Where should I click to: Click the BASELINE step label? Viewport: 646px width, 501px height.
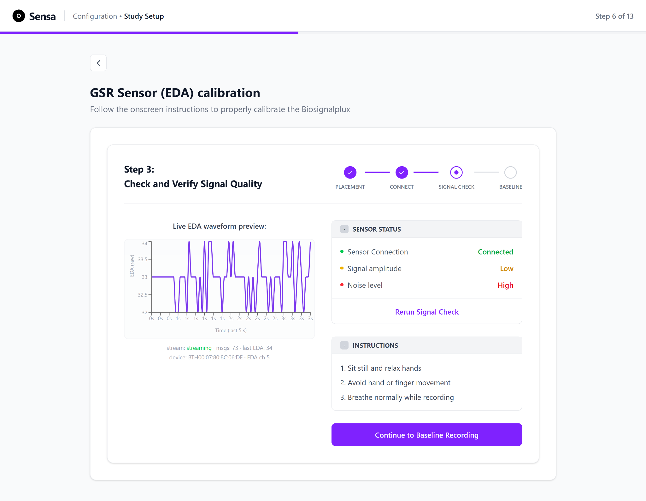point(511,187)
